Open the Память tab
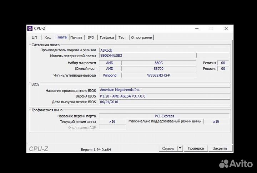Screen dimensions: 257x173 76,37
